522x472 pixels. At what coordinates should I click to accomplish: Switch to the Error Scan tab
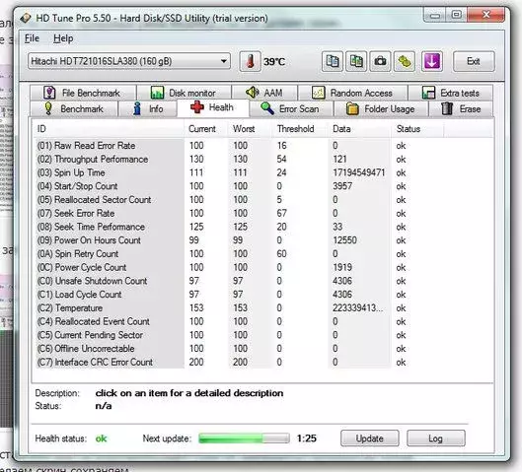291,109
